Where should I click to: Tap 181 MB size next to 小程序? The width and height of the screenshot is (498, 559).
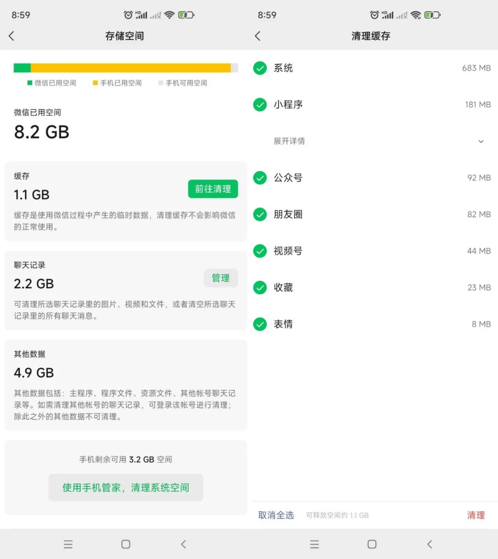click(x=478, y=105)
